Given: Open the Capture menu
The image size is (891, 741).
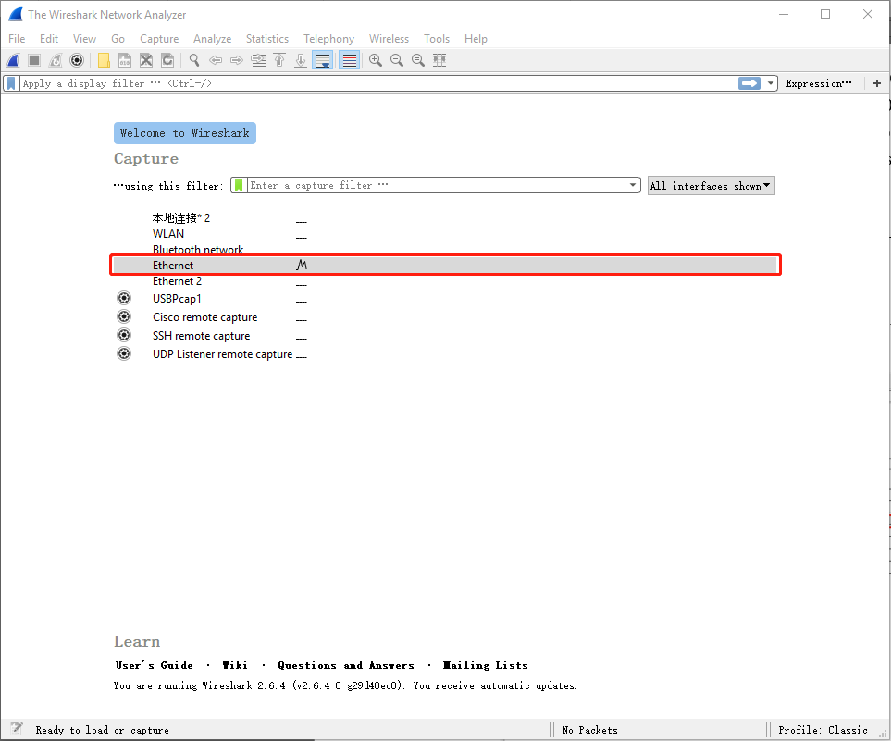Looking at the screenshot, I should click(159, 39).
